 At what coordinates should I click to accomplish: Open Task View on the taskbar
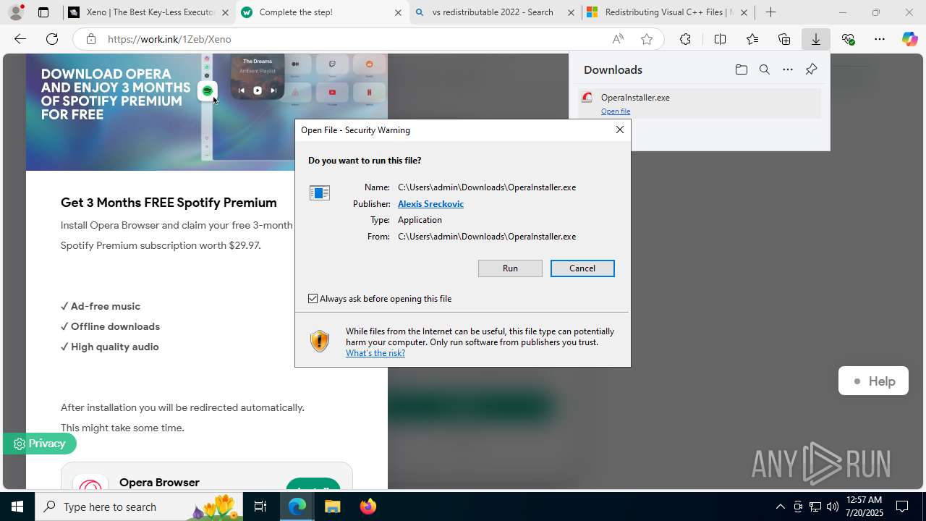pyautogui.click(x=260, y=507)
